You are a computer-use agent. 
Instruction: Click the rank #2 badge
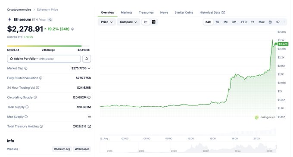(50, 20)
